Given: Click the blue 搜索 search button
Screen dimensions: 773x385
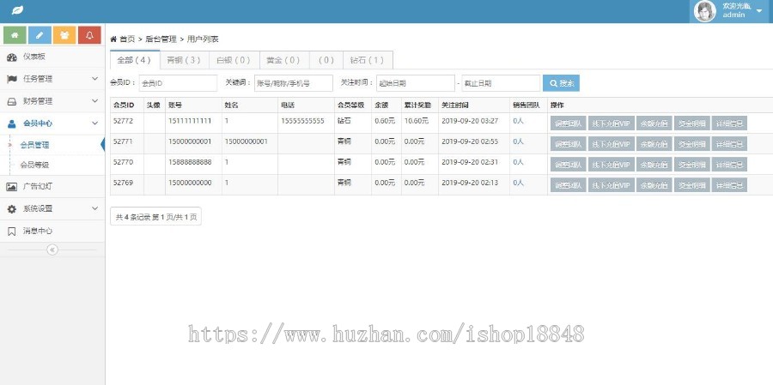Looking at the screenshot, I should (561, 83).
